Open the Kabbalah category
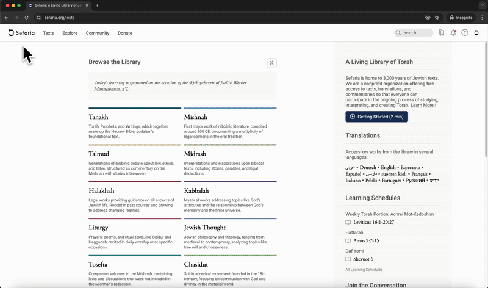This screenshot has width=488, height=288. click(x=196, y=190)
